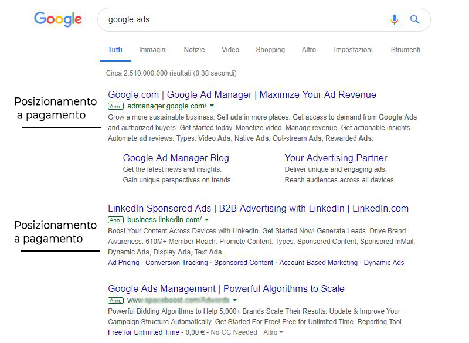Click the Ann. badge next to admanager.google.com
This screenshot has height=343, width=469.
tap(115, 106)
